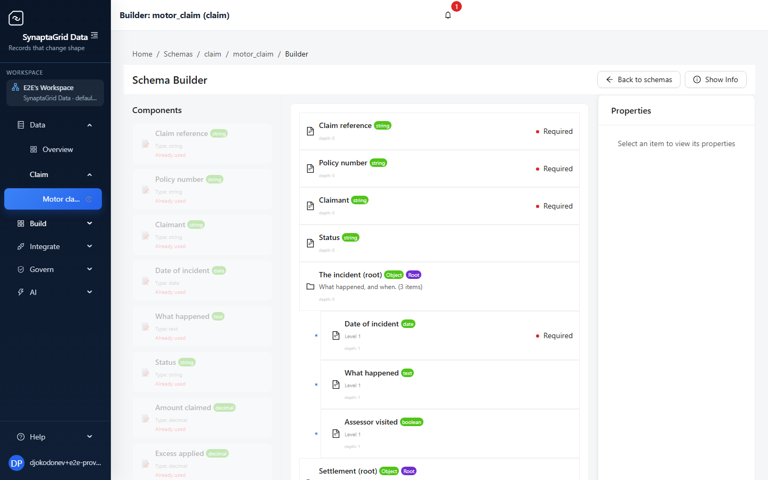768x480 pixels.
Task: Click the workspace network icon
Action: pos(15,87)
